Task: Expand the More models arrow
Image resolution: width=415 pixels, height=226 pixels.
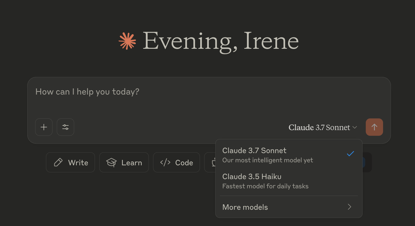Action: (x=350, y=207)
